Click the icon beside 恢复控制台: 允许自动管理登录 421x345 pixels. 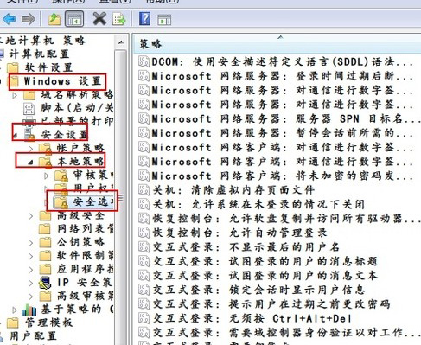(144, 233)
